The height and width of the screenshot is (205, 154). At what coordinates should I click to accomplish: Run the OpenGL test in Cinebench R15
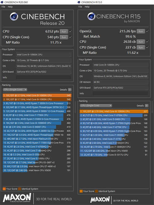141,31
